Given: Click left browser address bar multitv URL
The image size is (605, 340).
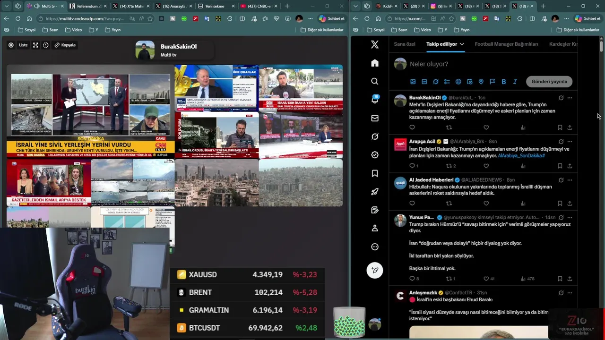Looking at the screenshot, I should click(85, 18).
